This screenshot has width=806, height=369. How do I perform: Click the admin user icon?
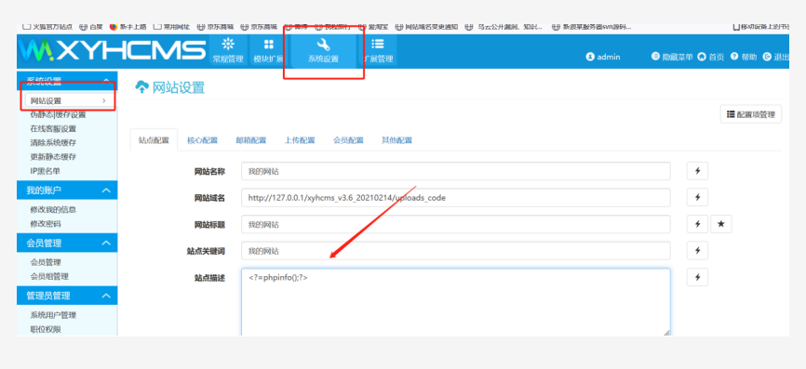(x=590, y=57)
